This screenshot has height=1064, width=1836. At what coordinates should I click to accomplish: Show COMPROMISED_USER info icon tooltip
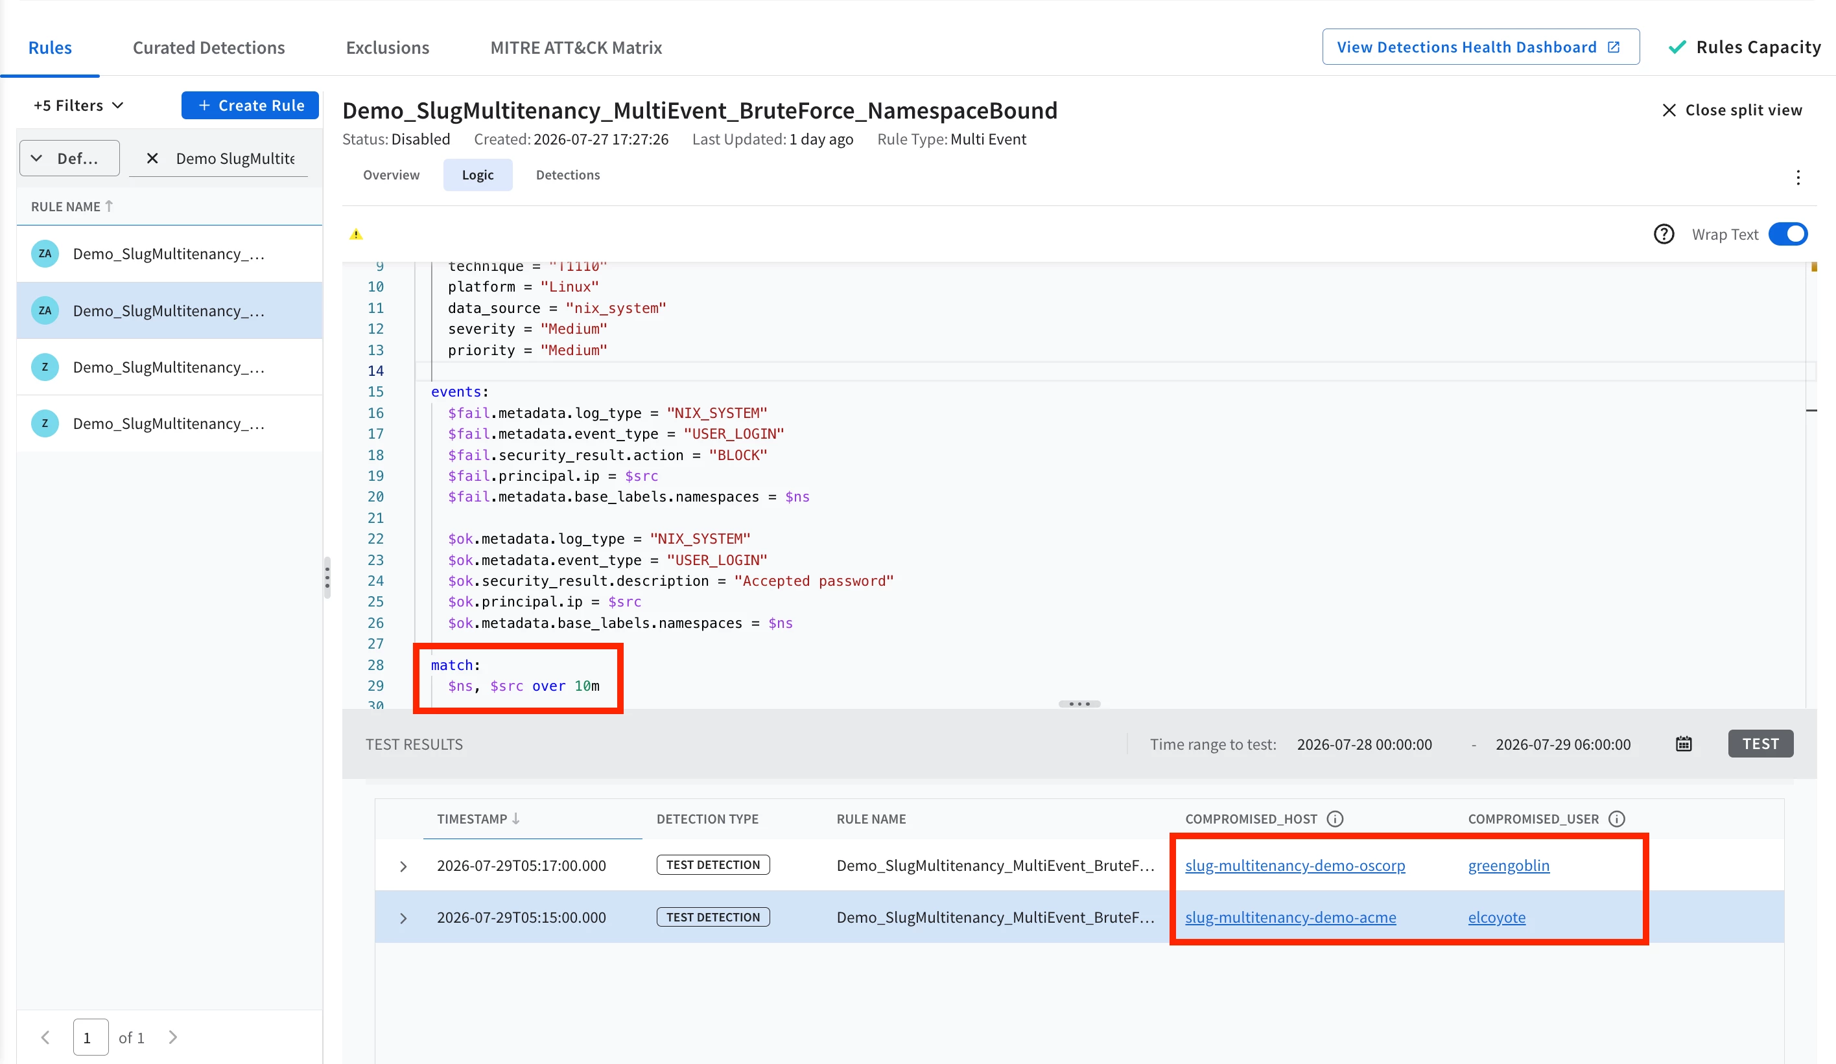tap(1616, 818)
